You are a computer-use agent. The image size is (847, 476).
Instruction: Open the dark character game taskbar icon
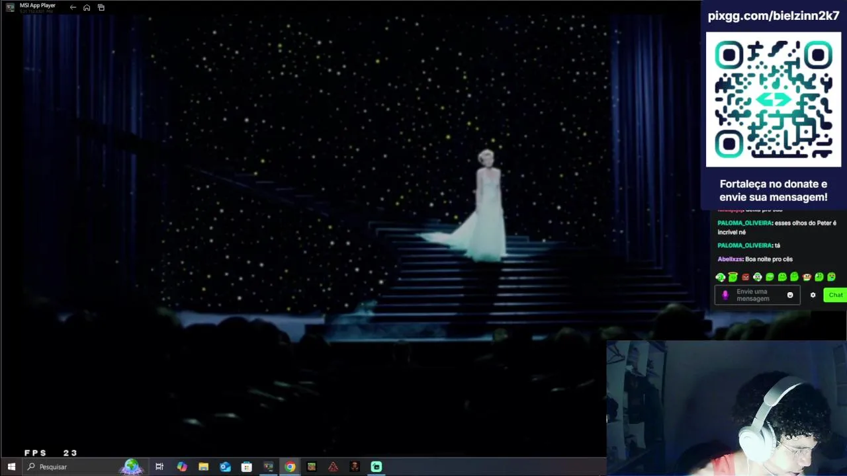pyautogui.click(x=355, y=467)
